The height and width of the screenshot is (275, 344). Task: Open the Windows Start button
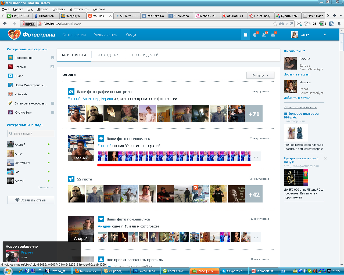tap(8, 271)
